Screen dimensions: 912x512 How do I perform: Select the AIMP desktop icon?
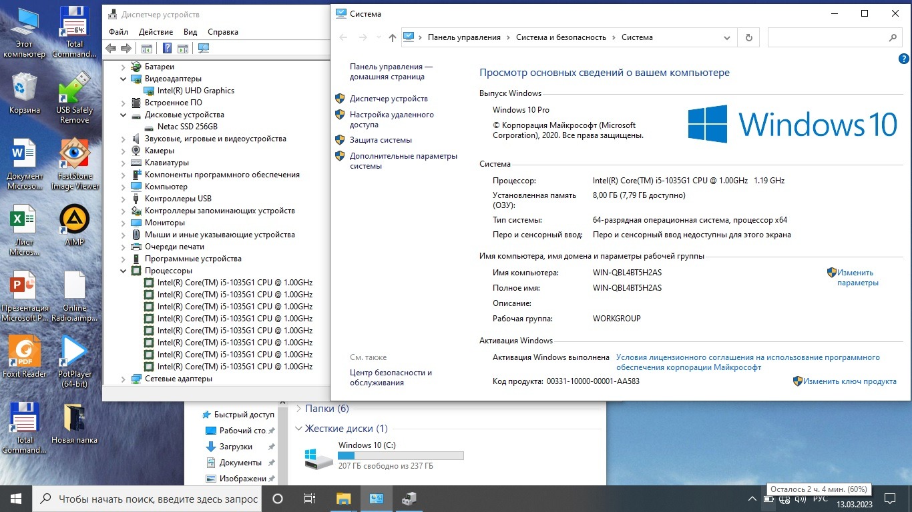(75, 225)
